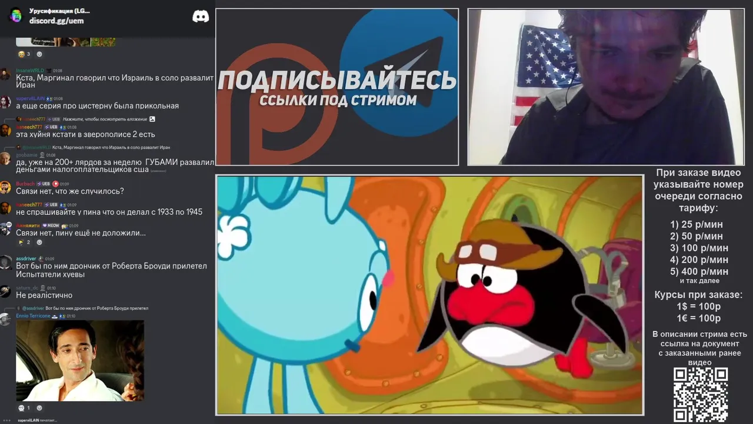Open saturn_dc's avatar
Screen dimensions: 753x424
coord(5,291)
